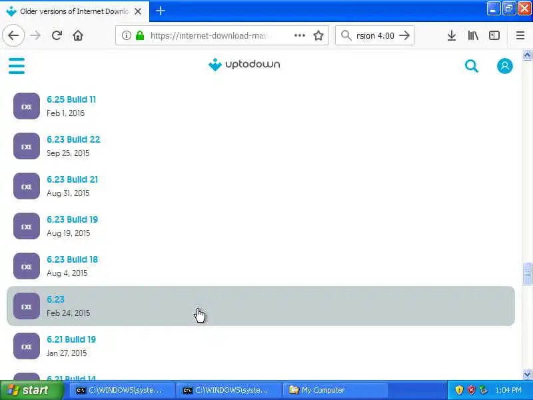Open version 6.23 Build 18 link

[73, 259]
